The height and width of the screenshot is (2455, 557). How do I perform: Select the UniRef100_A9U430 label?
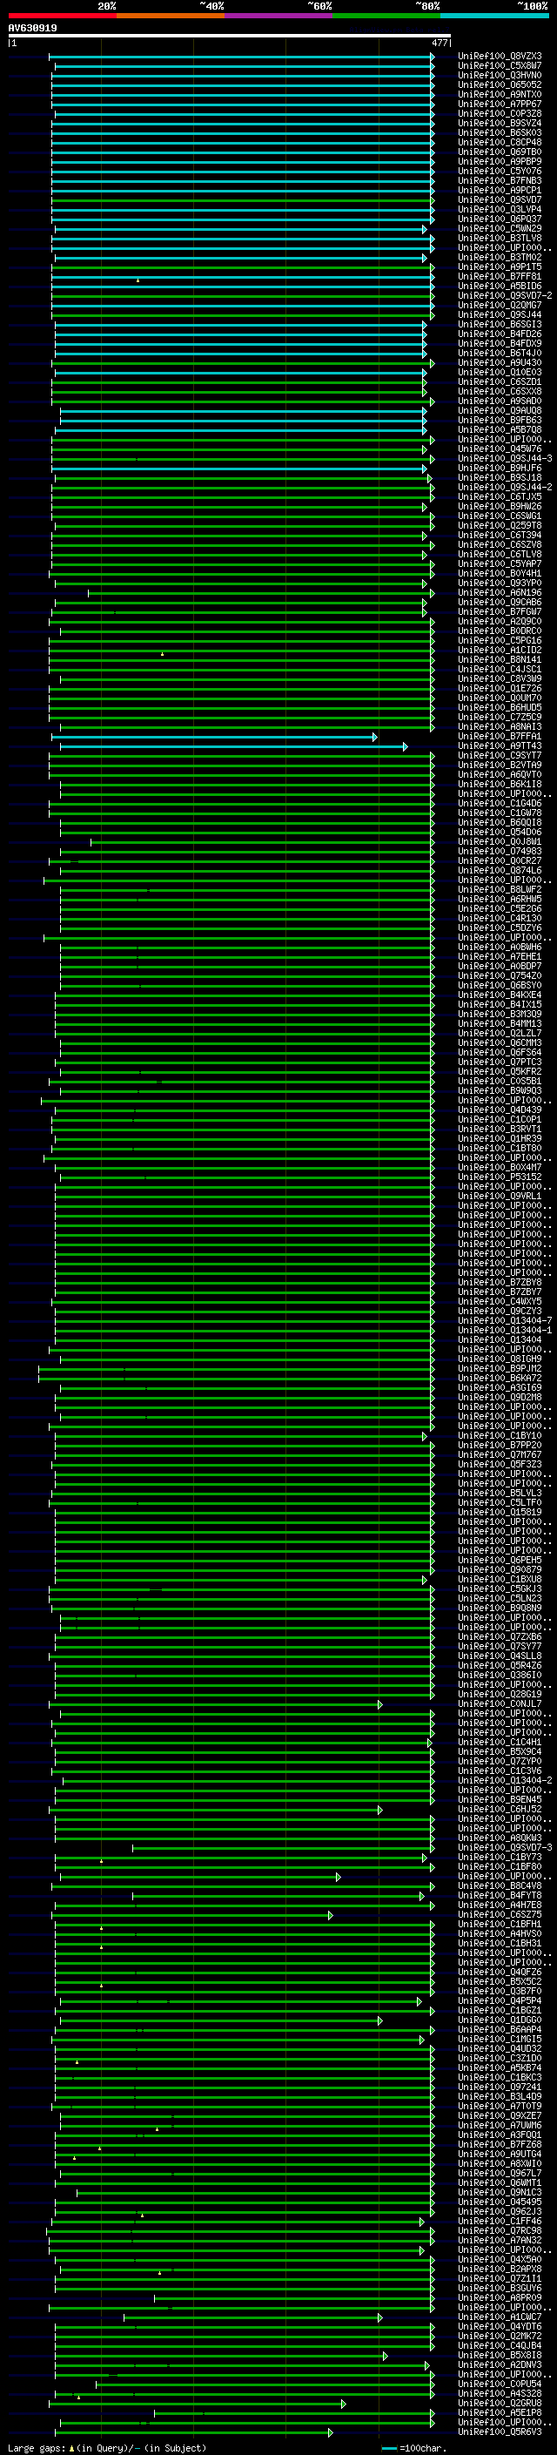tap(499, 363)
